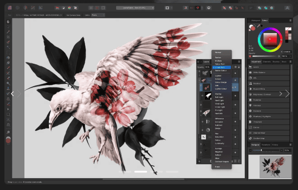The width and height of the screenshot is (298, 190).
Task: Click the Navigator preview thumbnail
Action: 270,166
